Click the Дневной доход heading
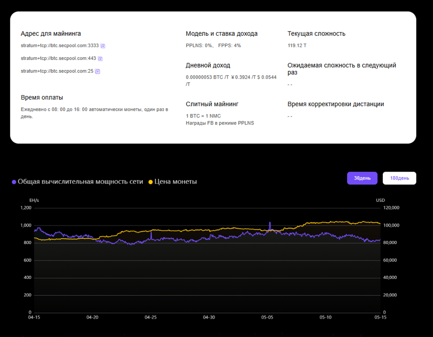Image resolution: width=433 pixels, height=337 pixels. (208, 65)
